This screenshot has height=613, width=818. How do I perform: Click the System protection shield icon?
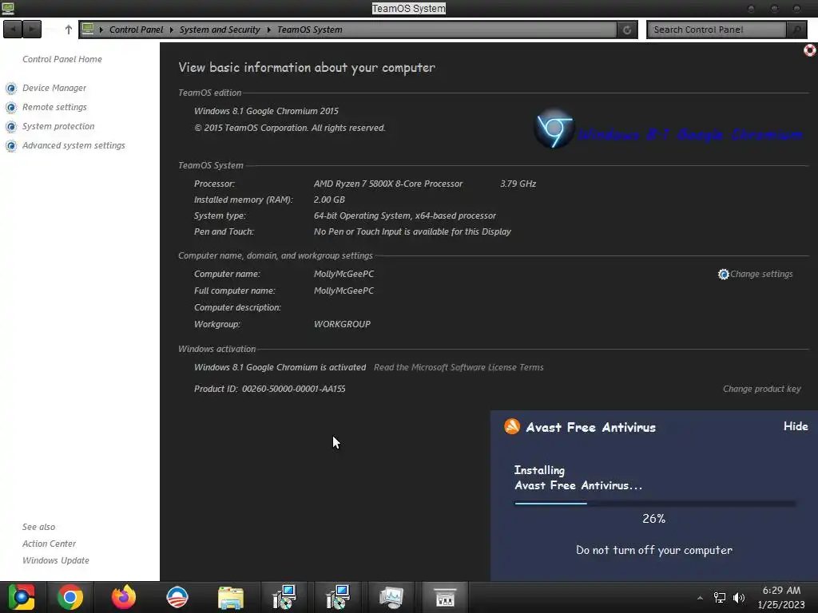(11, 127)
